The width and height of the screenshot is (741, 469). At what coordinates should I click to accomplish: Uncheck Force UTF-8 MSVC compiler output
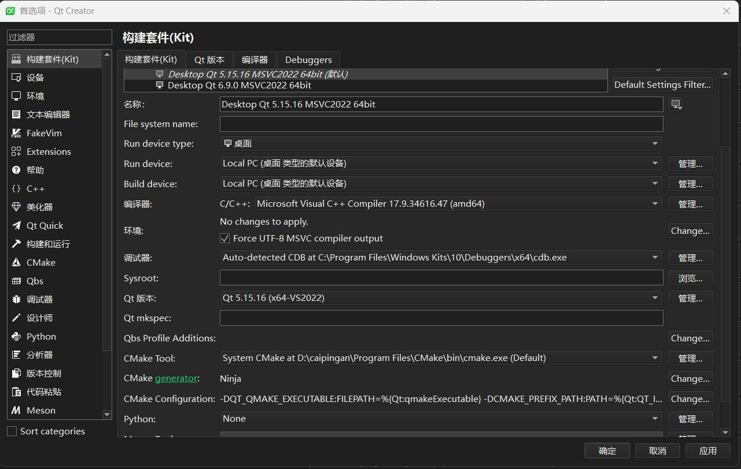click(x=224, y=238)
